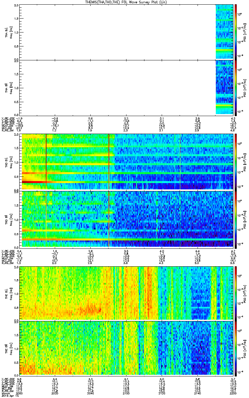Click the THD parallel B spectrogram panel
The image size is (249, 398).
126,219
